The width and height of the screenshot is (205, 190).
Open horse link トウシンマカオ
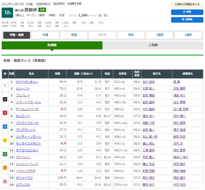(x=26, y=171)
